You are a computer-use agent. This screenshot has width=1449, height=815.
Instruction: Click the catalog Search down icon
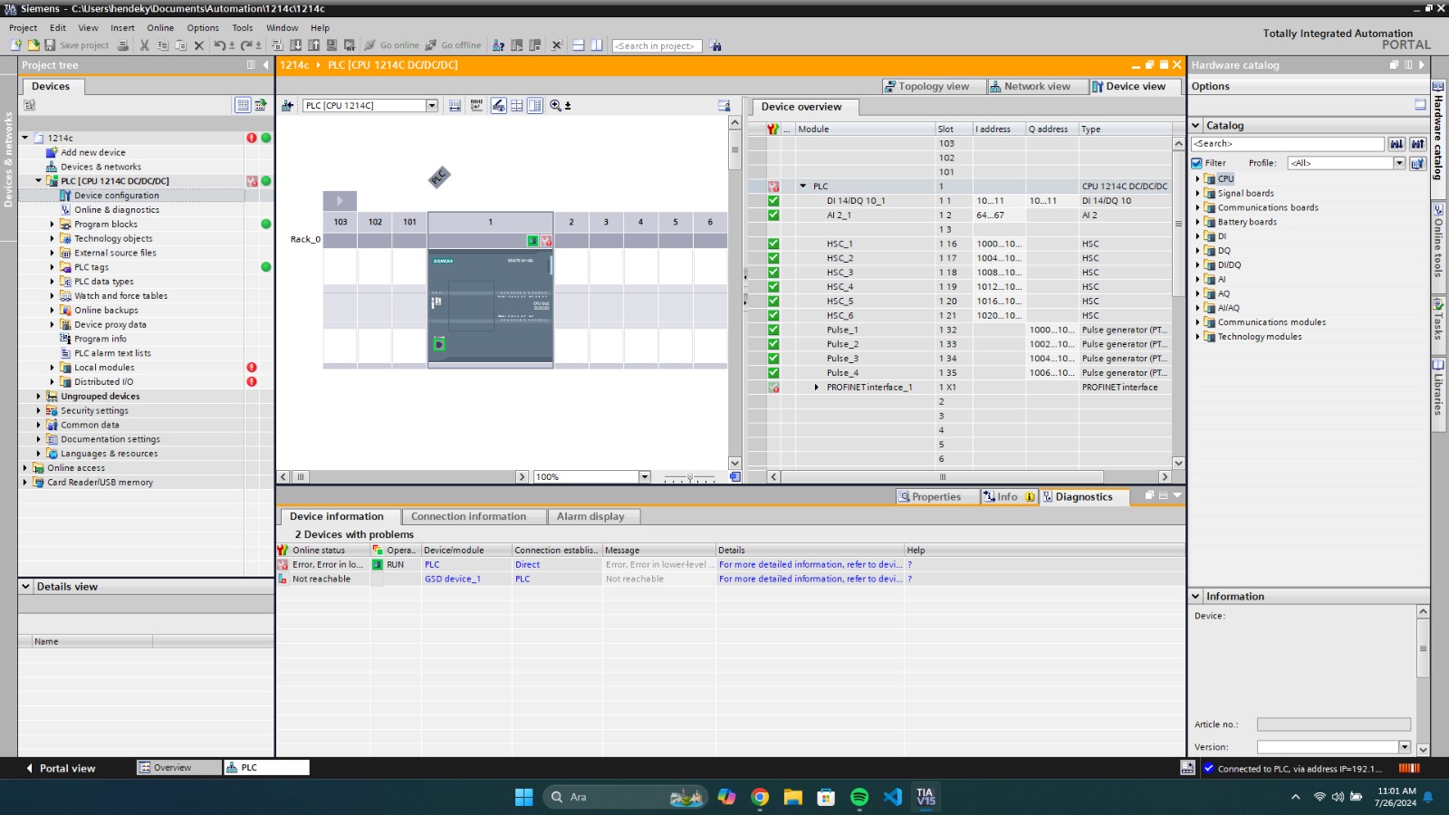coord(1396,144)
